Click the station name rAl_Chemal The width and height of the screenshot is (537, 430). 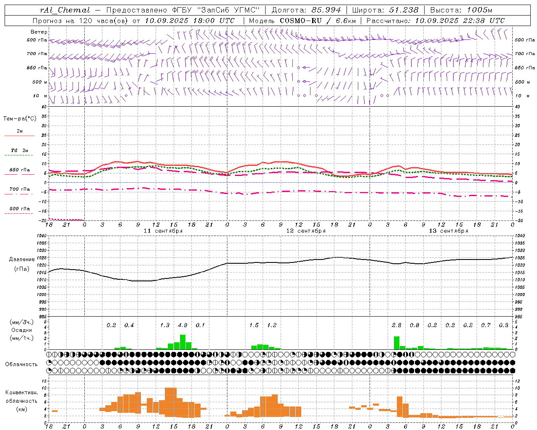pyautogui.click(x=65, y=10)
